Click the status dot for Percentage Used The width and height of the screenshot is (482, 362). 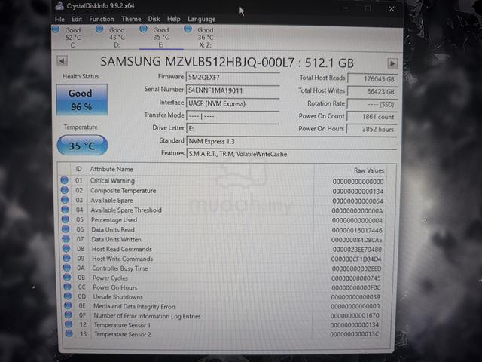(66, 219)
